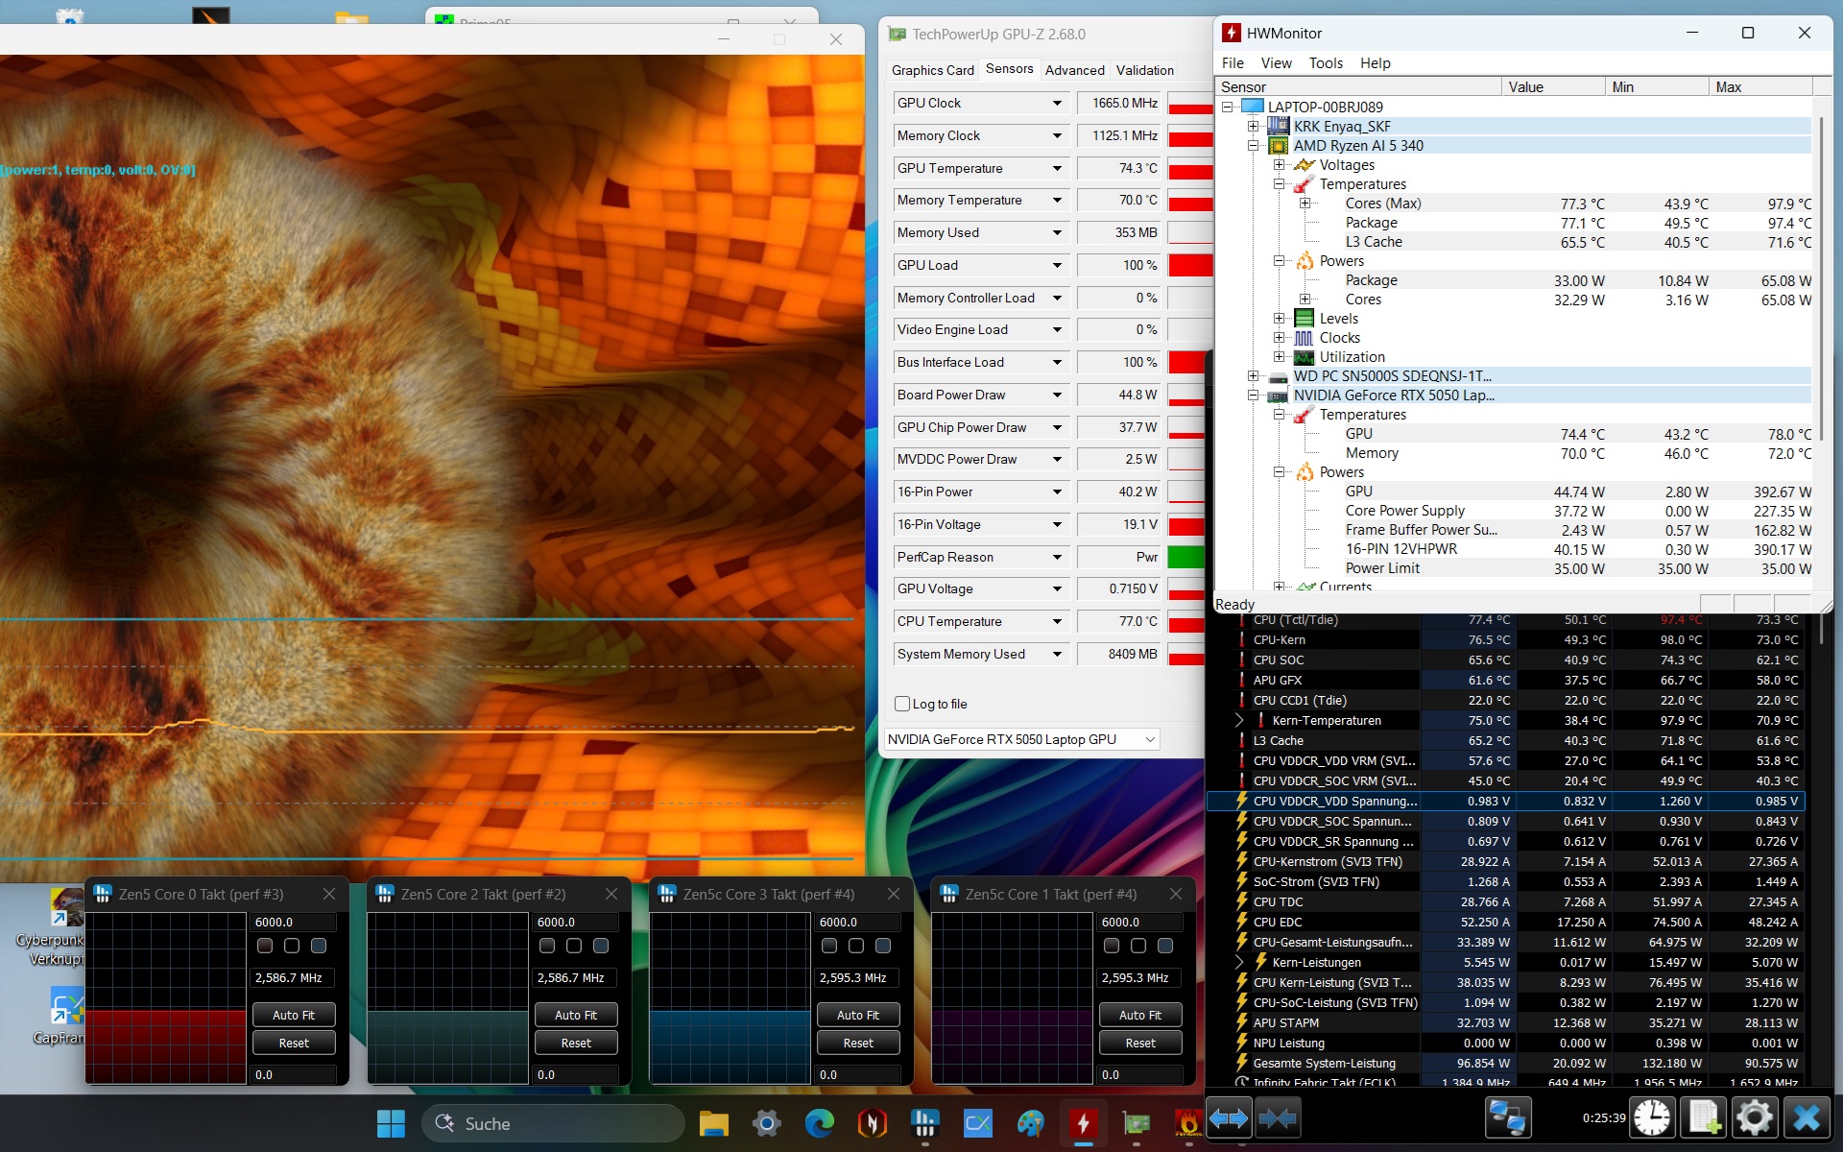Expand the Voltages node under AMD Ryzen
This screenshot has width=1843, height=1152.
pos(1279,165)
